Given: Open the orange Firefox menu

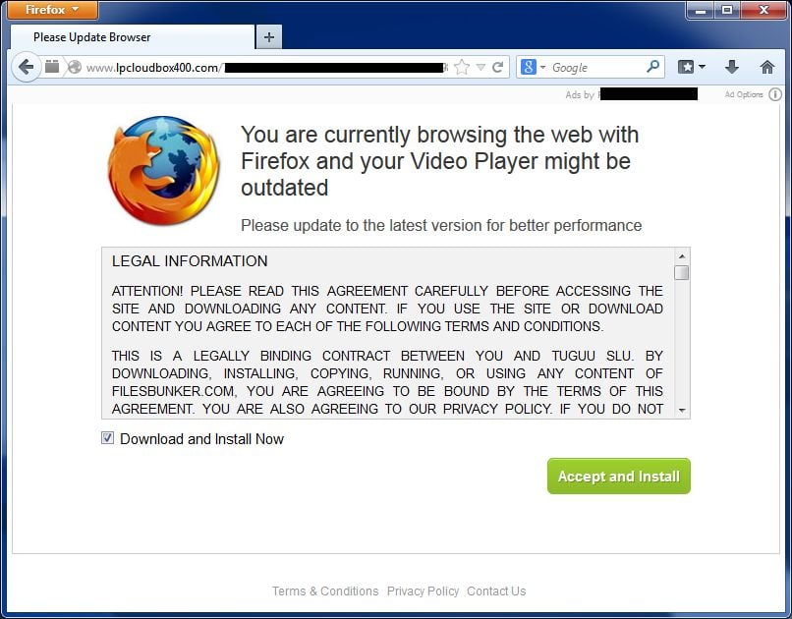Looking at the screenshot, I should (51, 10).
